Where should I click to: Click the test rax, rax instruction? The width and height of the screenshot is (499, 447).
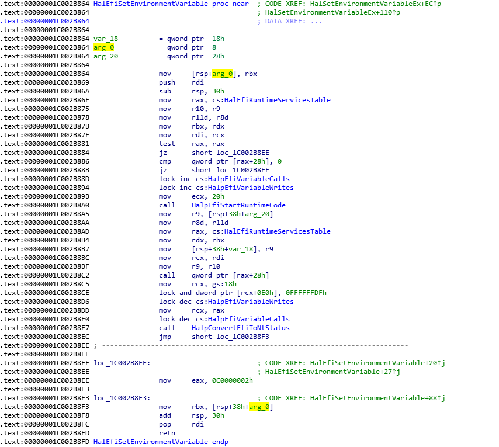click(x=192, y=144)
